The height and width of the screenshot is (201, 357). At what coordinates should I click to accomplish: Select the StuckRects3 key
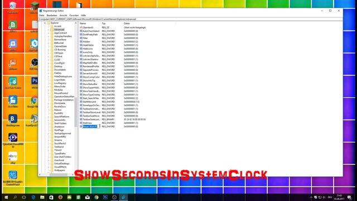coord(60,143)
